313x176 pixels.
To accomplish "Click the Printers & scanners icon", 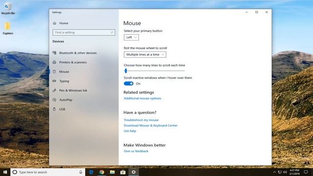I will [54, 62].
